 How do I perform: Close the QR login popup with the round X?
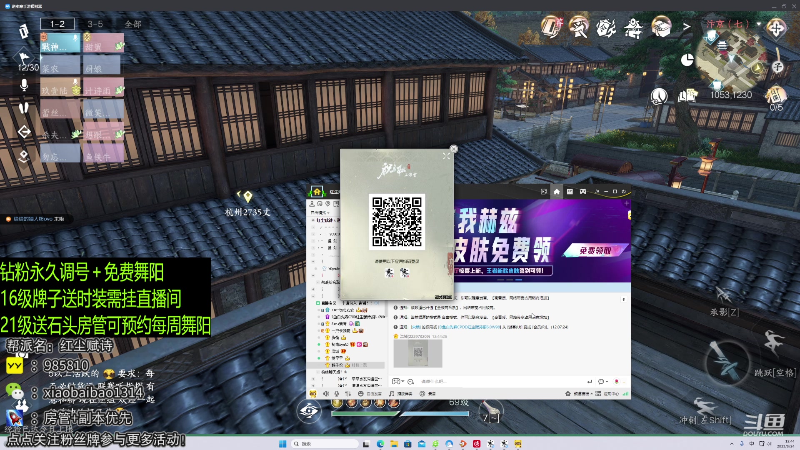(454, 149)
